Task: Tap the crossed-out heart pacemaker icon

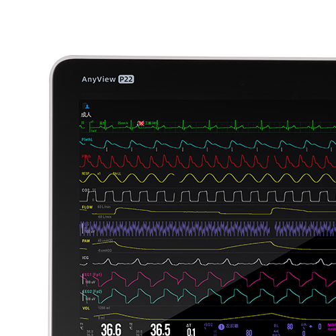Action: (141, 123)
